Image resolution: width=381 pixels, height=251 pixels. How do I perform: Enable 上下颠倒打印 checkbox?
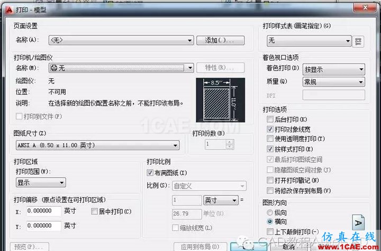point(270,231)
